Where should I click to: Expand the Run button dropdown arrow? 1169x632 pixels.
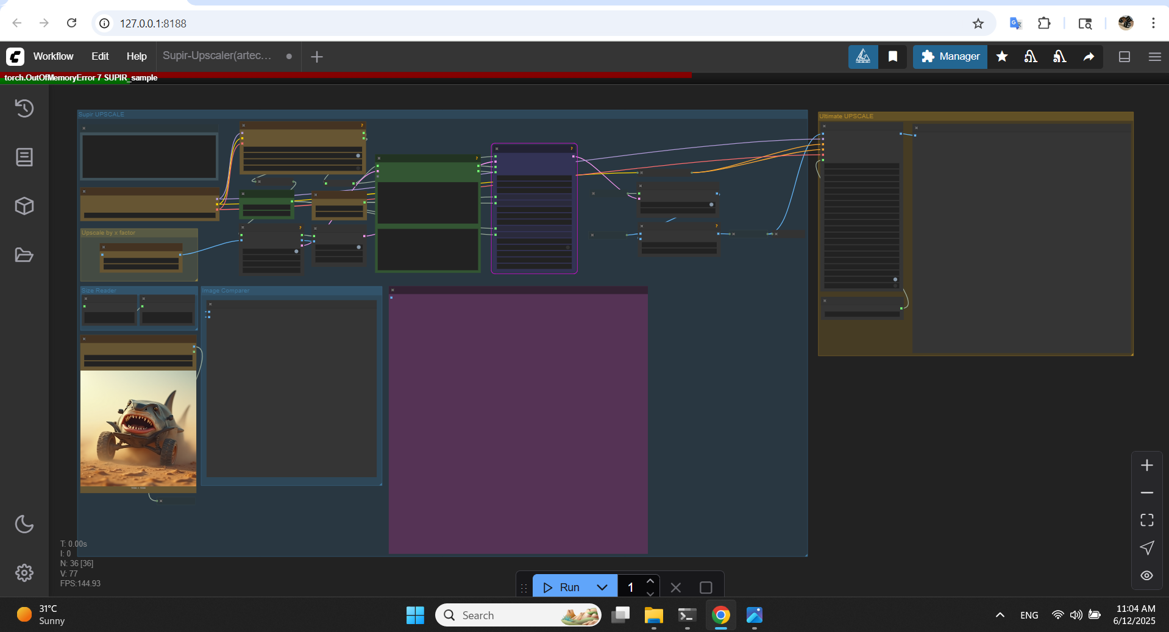click(x=602, y=588)
